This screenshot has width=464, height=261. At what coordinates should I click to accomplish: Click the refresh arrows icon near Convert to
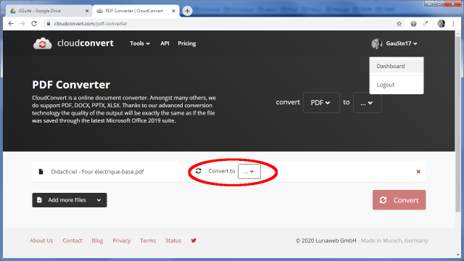(198, 171)
